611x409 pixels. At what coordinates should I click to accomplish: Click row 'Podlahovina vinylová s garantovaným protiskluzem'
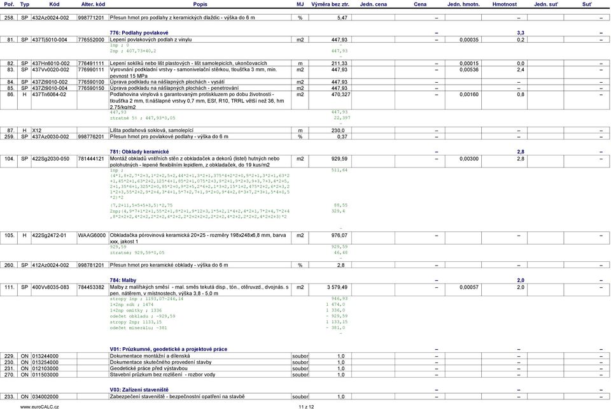305,100
